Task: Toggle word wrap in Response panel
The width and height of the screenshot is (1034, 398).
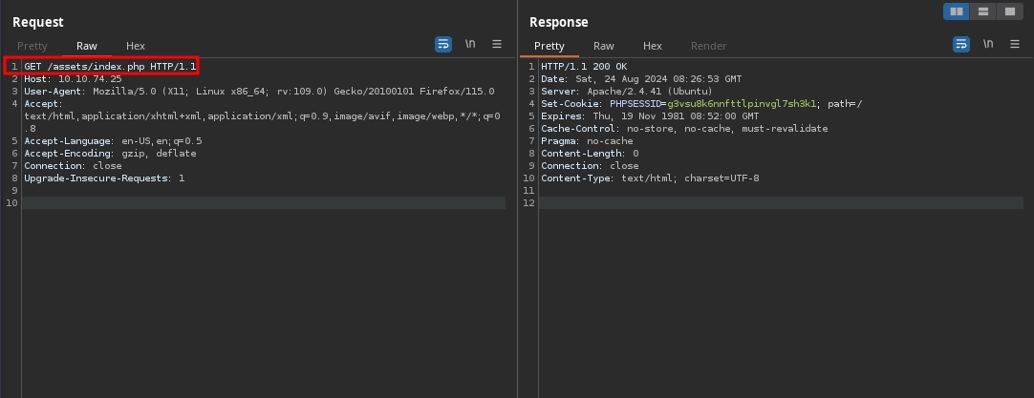Action: (960, 44)
